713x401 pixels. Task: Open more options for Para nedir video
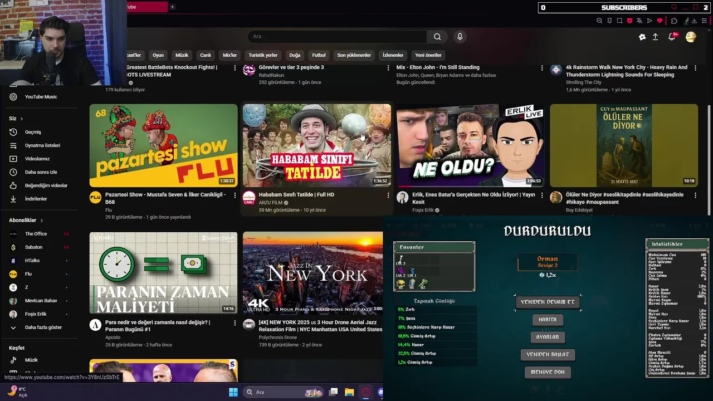coord(235,323)
